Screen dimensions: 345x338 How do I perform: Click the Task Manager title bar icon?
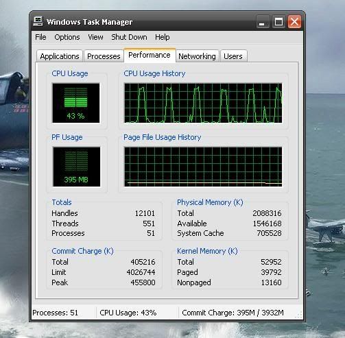click(38, 21)
